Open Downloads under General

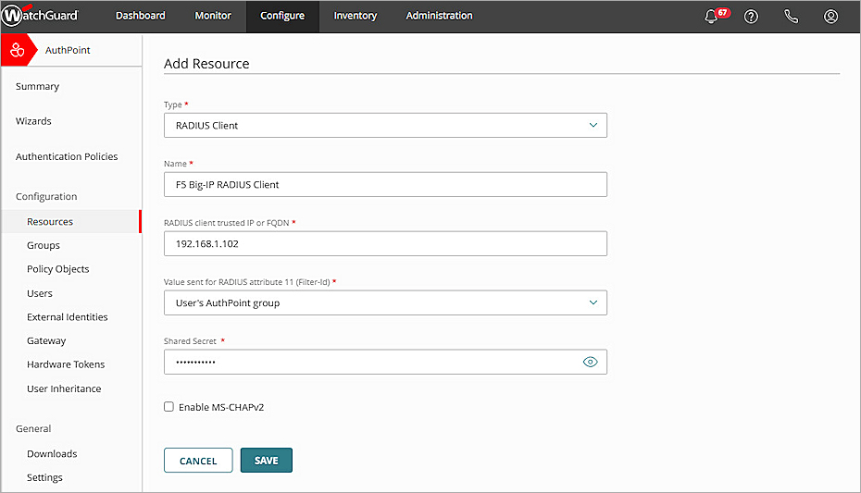[x=52, y=453]
